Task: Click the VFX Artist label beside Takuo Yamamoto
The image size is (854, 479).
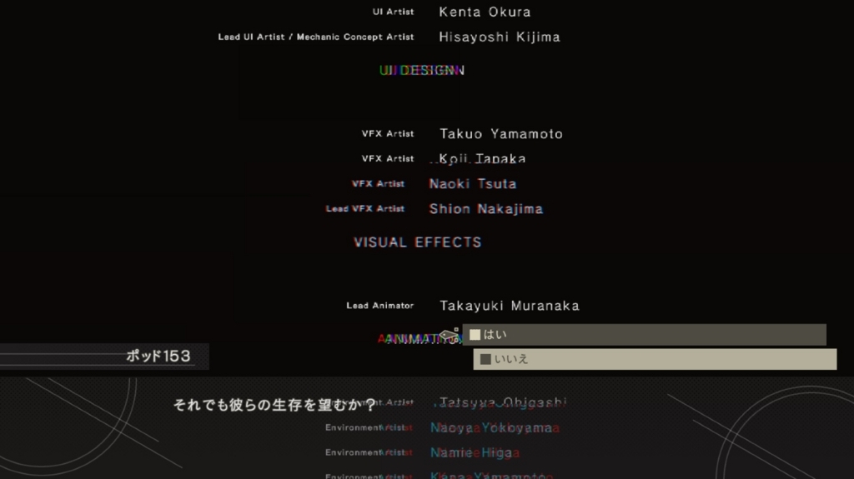Action: (388, 134)
